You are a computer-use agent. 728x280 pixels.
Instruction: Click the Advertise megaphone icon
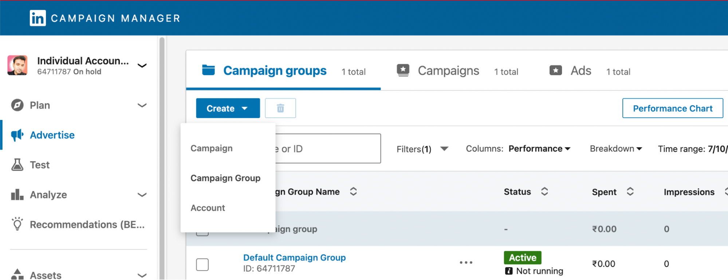pyautogui.click(x=17, y=135)
